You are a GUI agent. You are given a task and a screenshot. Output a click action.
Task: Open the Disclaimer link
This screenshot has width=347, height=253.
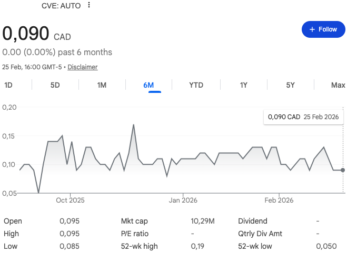tap(83, 67)
